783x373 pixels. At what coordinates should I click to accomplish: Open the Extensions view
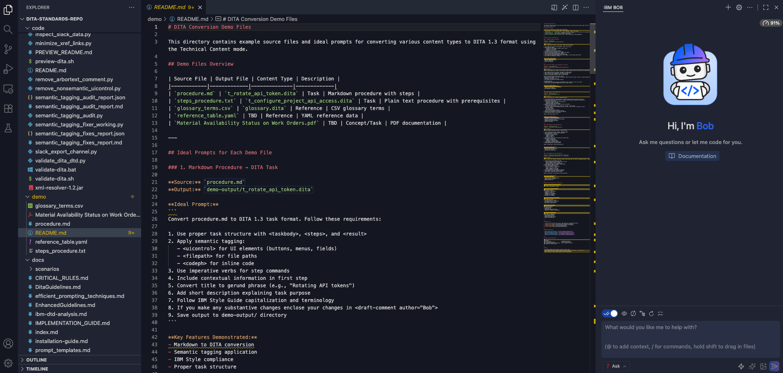[8, 109]
